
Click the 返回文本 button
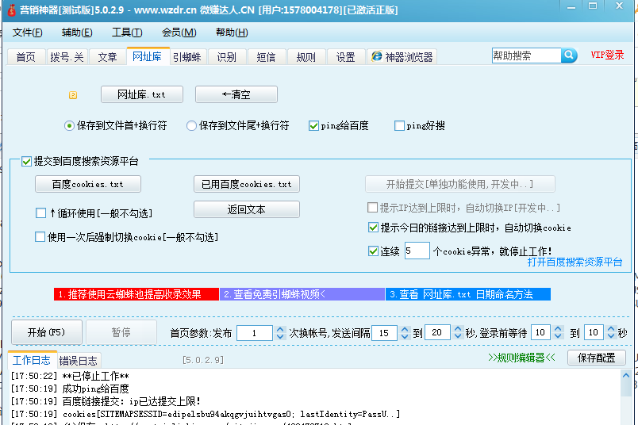tap(247, 209)
